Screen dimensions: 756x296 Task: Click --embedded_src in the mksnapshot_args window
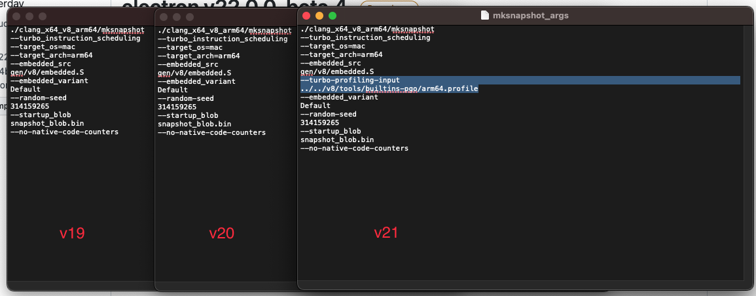331,63
